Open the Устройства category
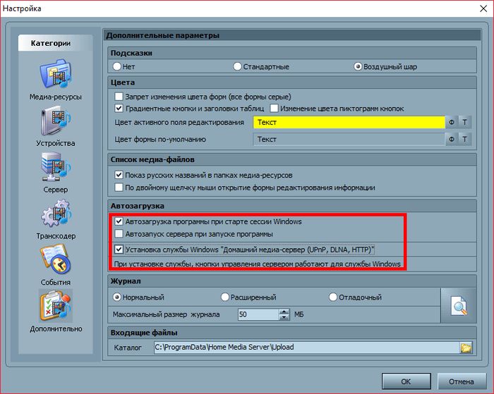 click(x=56, y=126)
